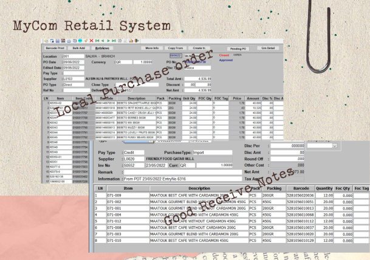Click the cyan round icon in toolbar

[80, 41]
